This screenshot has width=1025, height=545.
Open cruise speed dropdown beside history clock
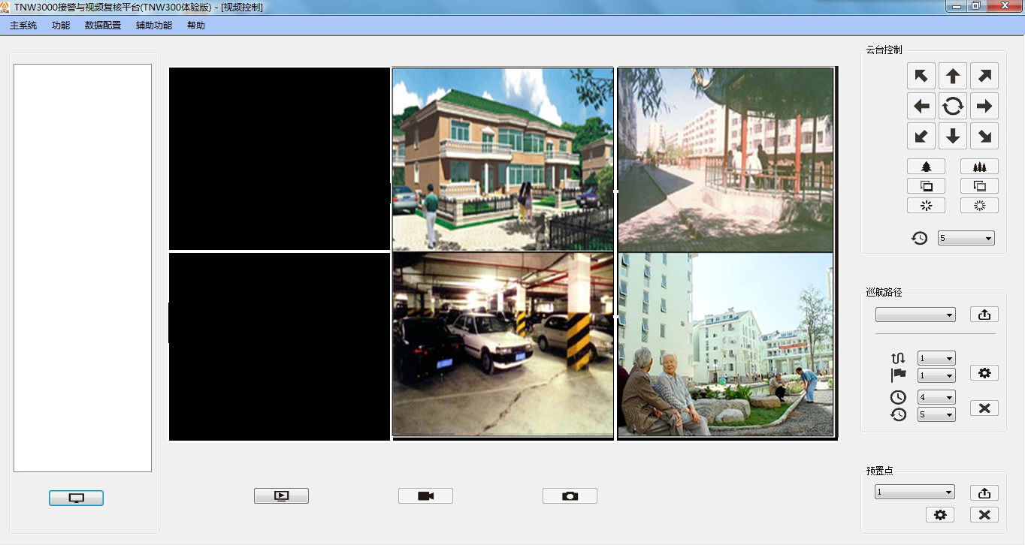[x=936, y=414]
